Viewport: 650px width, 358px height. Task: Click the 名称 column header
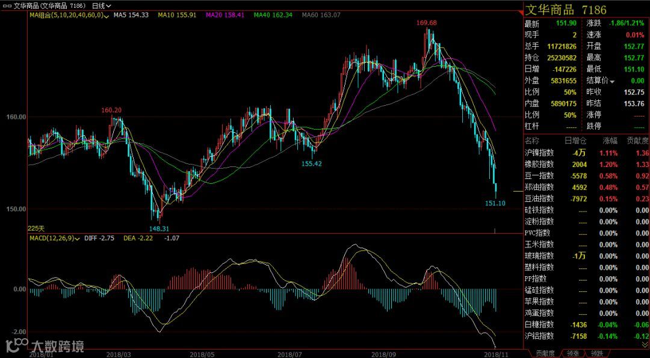tap(531, 141)
